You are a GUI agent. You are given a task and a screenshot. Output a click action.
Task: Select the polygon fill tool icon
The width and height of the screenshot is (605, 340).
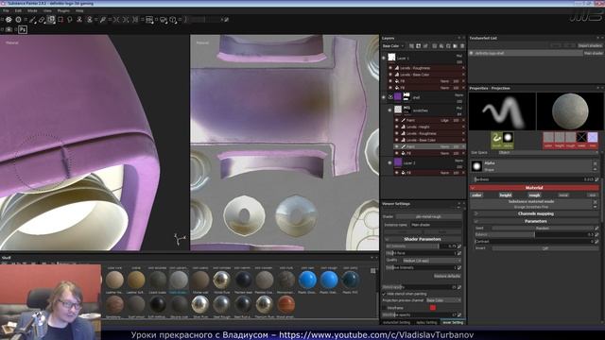[60, 20]
